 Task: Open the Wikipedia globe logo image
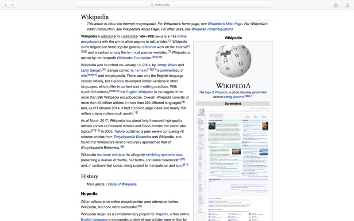pyautogui.click(x=233, y=61)
